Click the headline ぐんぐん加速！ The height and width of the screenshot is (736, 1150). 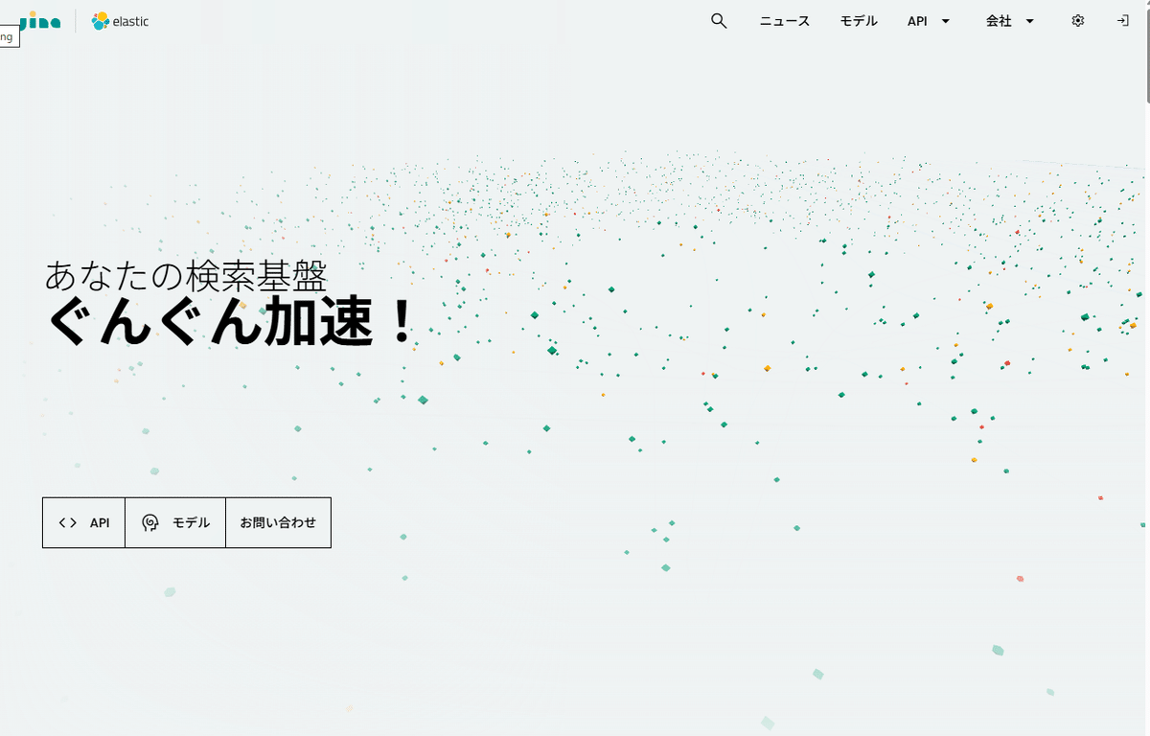coord(231,321)
